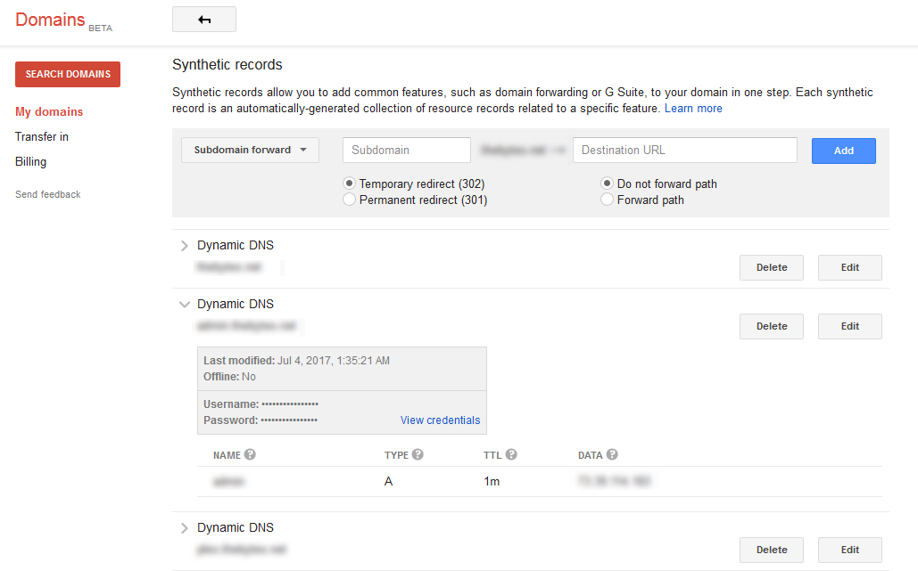Viewport: 918px width, 571px height.
Task: Choose the Forward path radio button
Action: pyautogui.click(x=608, y=200)
